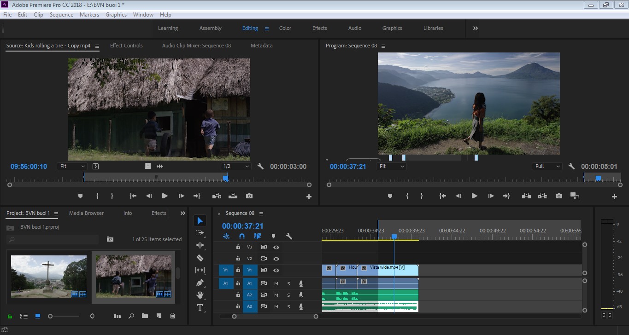Switch to Color workspace tab

click(285, 28)
